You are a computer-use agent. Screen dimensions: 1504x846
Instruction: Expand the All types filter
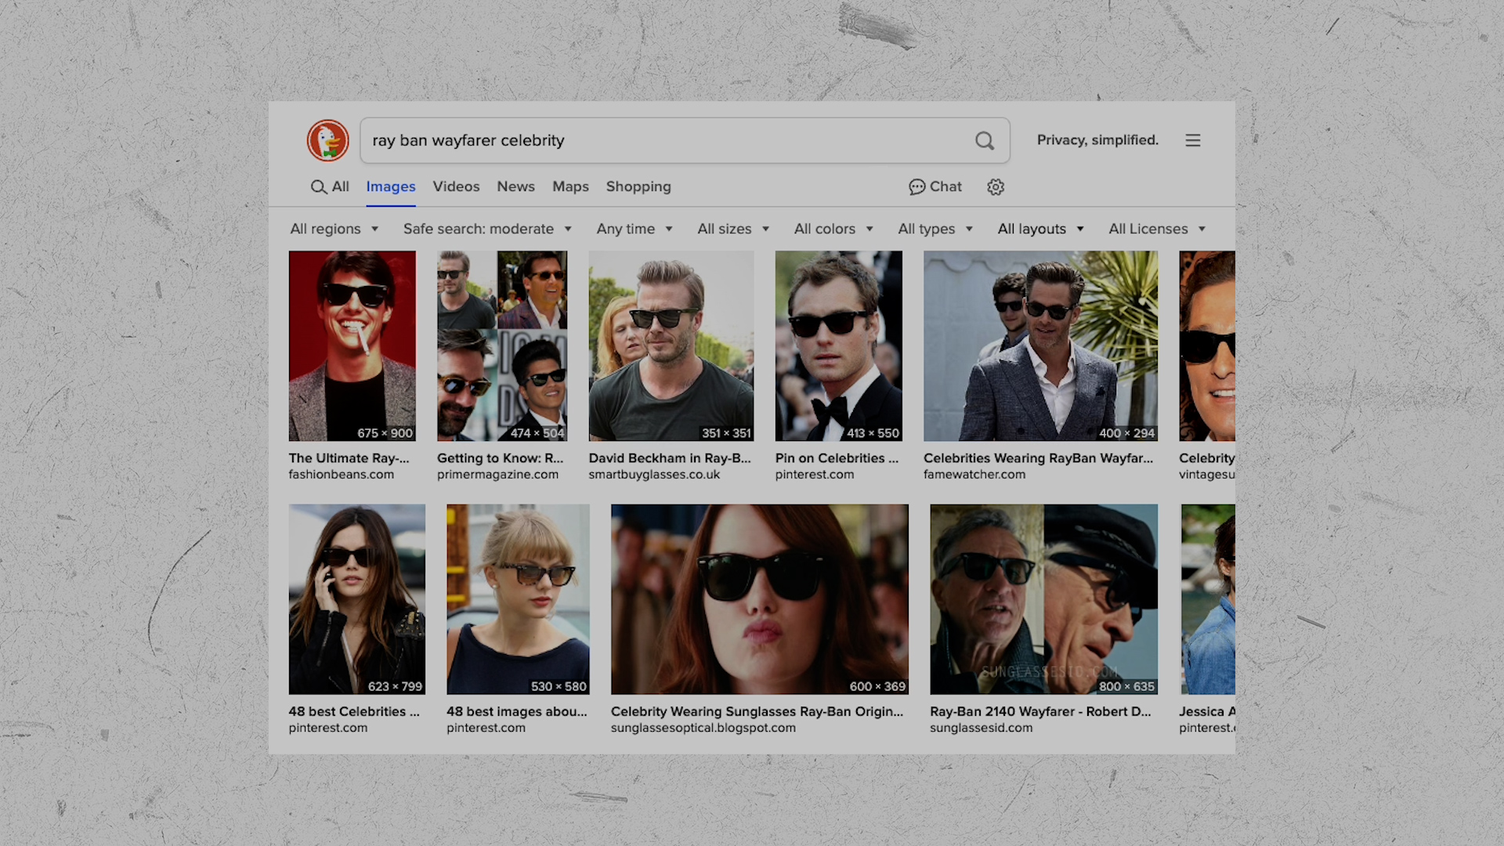click(x=935, y=229)
